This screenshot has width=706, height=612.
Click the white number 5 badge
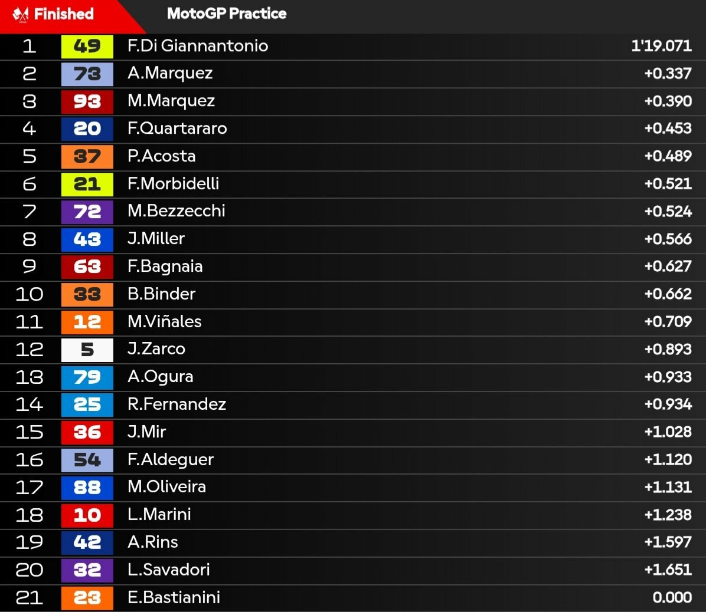tap(87, 350)
